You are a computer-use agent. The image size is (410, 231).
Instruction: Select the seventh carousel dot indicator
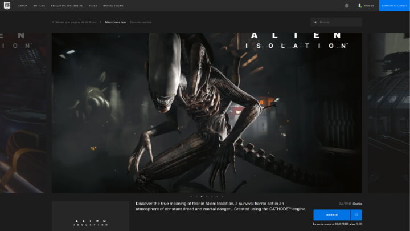coord(222,196)
